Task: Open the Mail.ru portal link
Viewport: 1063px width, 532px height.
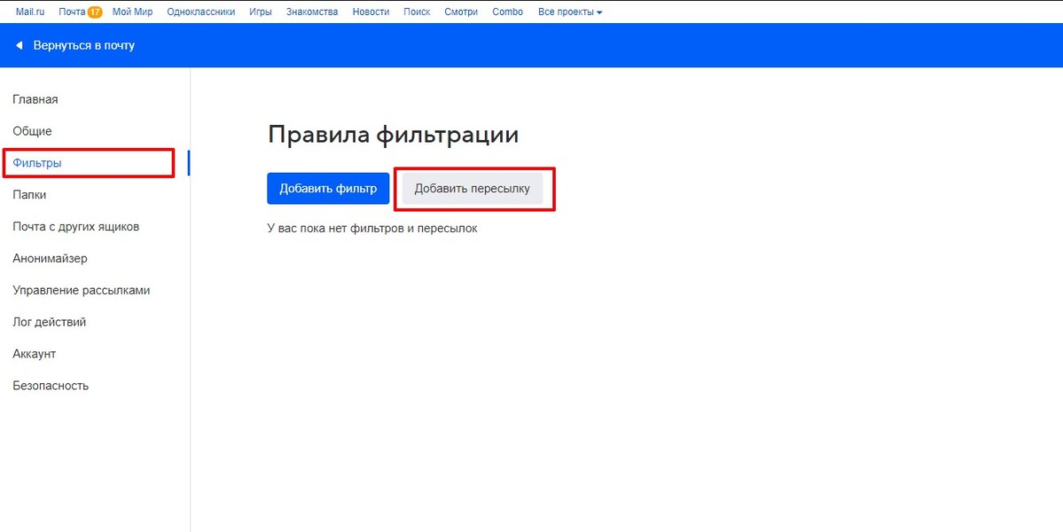Action: tap(30, 12)
